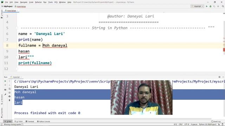Run with coverage icon in toolbar
Image resolution: width=225 pixels, height=126 pixels.
tap(214, 6)
